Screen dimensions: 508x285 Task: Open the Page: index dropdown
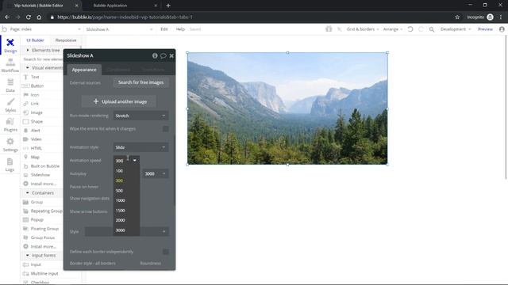pos(44,29)
